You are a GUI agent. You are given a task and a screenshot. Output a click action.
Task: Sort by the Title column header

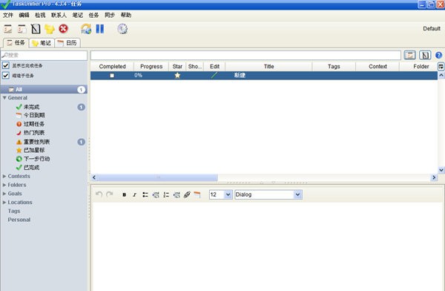268,67
